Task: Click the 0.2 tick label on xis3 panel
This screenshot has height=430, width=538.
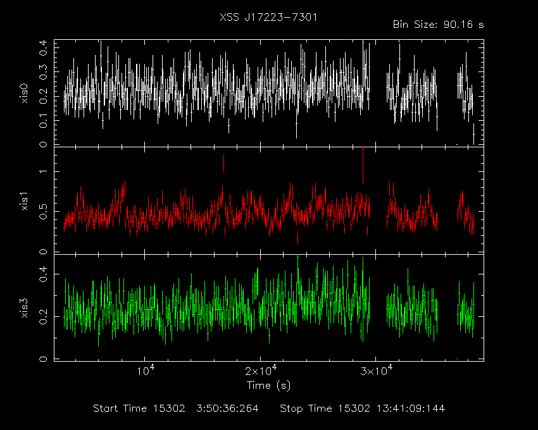Action: point(43,317)
